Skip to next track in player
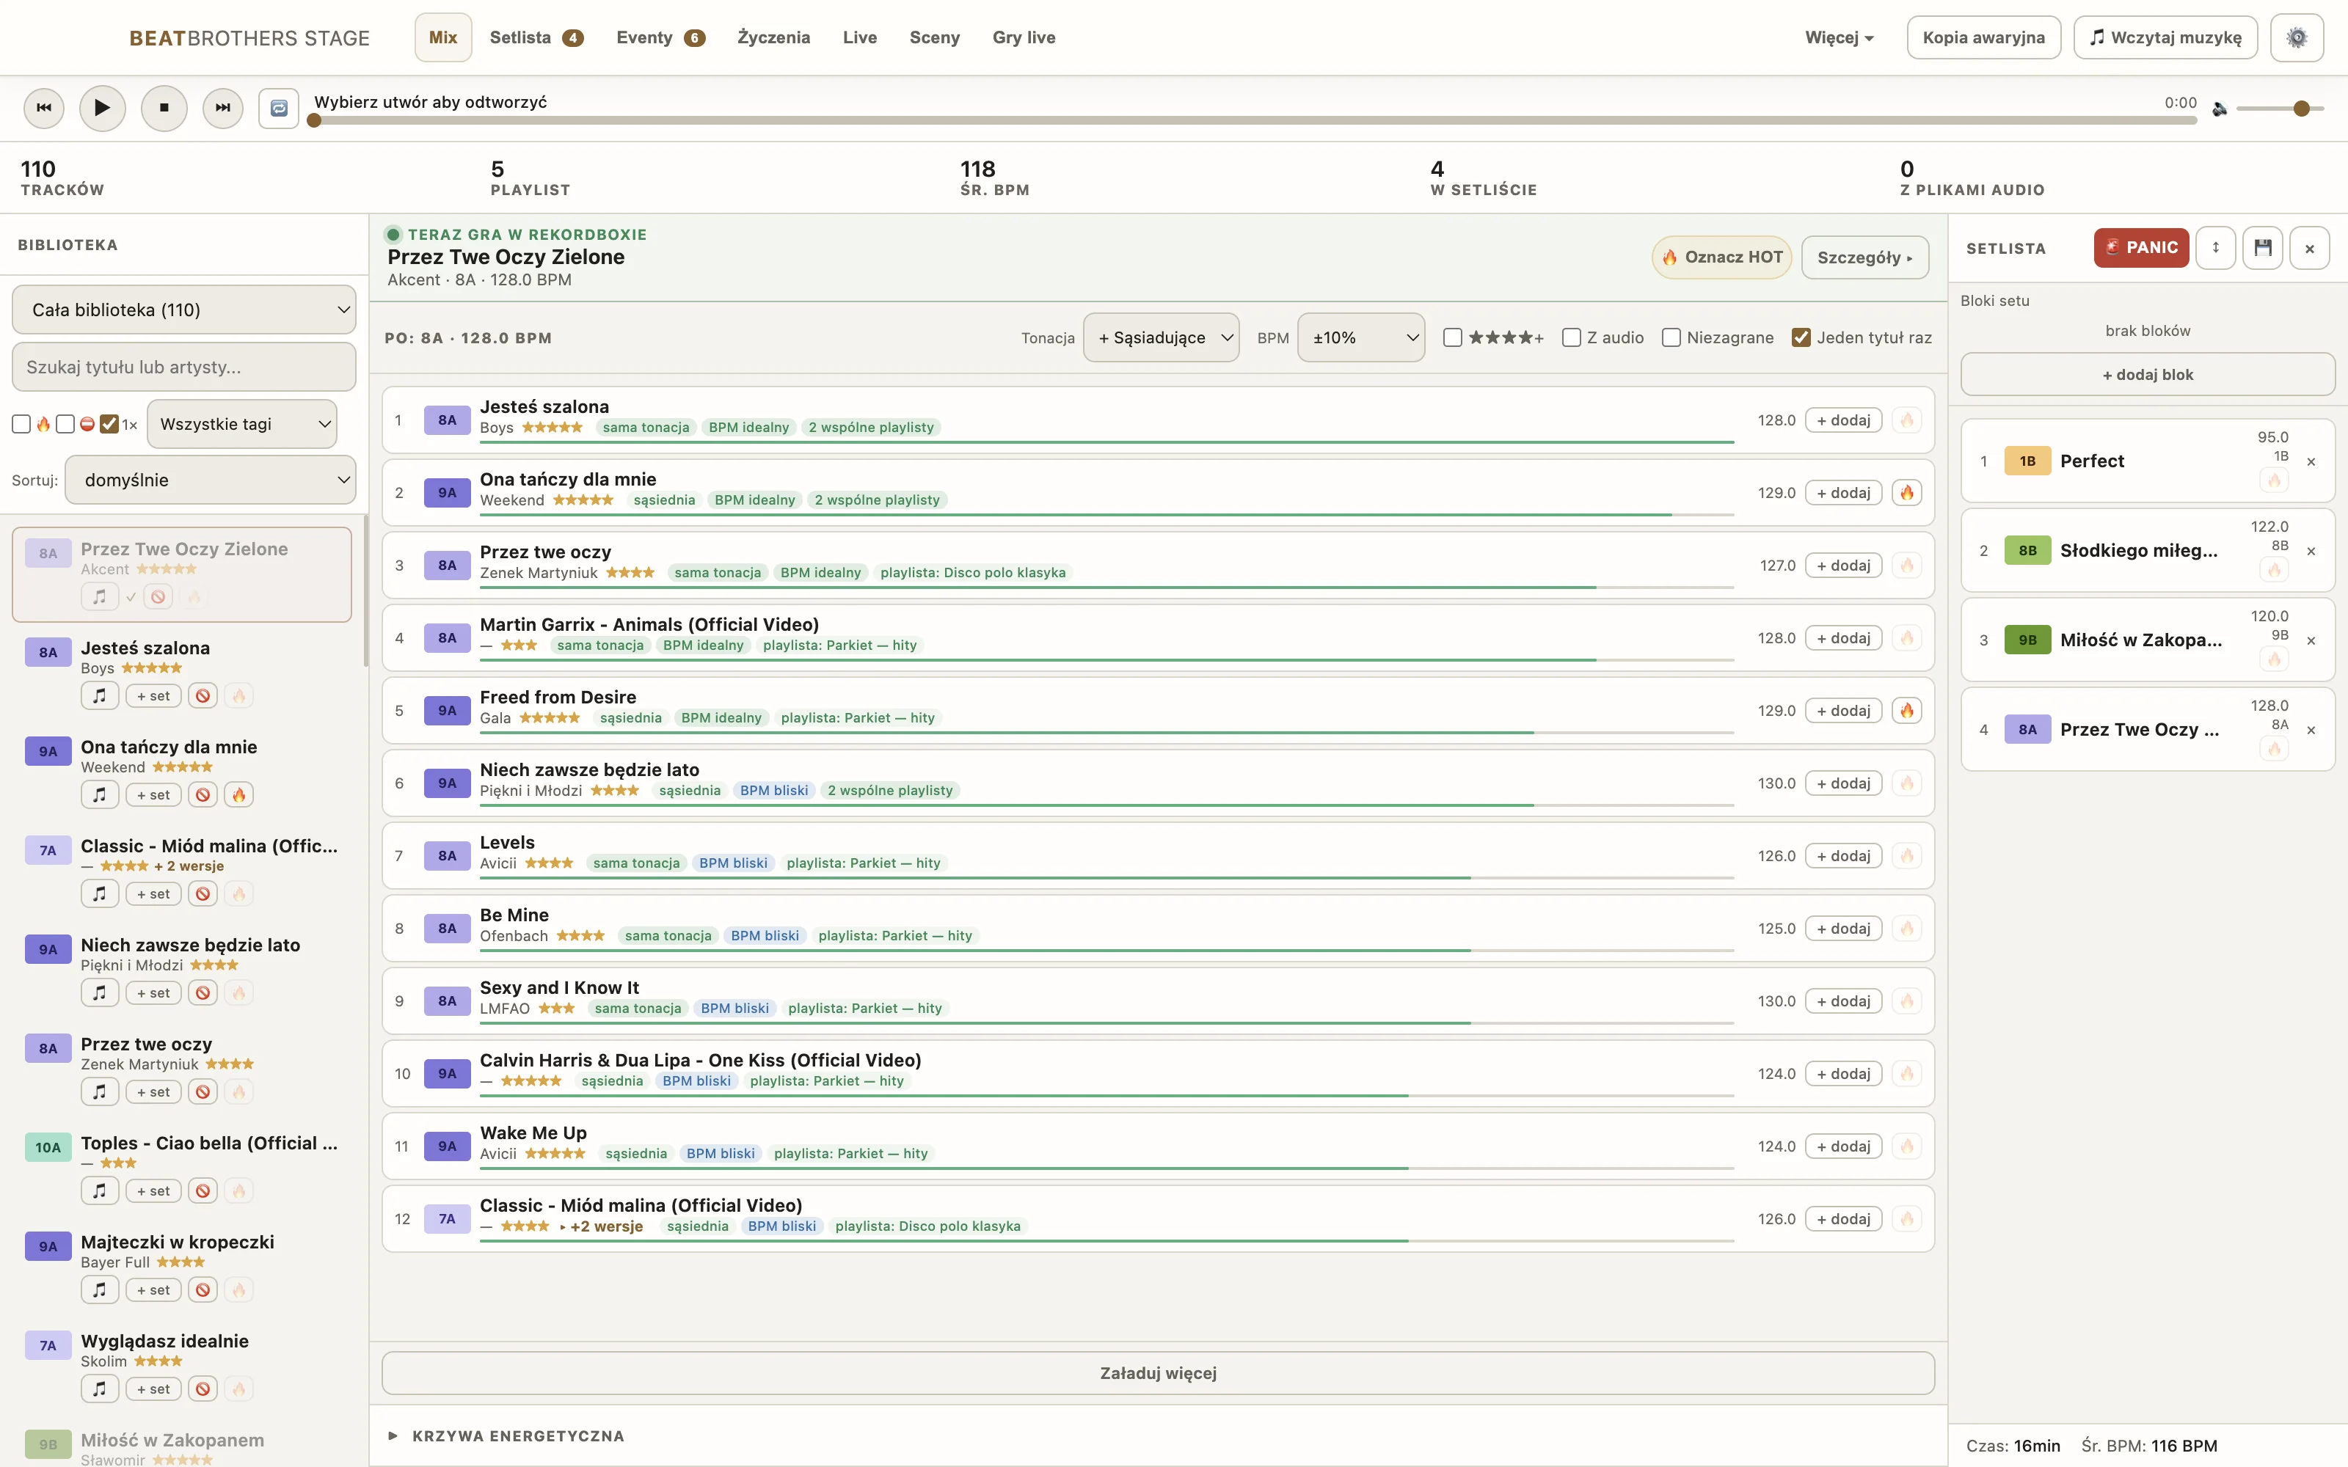Image resolution: width=2348 pixels, height=1467 pixels. pos(223,108)
